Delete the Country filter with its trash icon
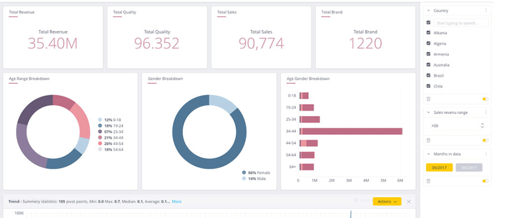 pos(428,99)
